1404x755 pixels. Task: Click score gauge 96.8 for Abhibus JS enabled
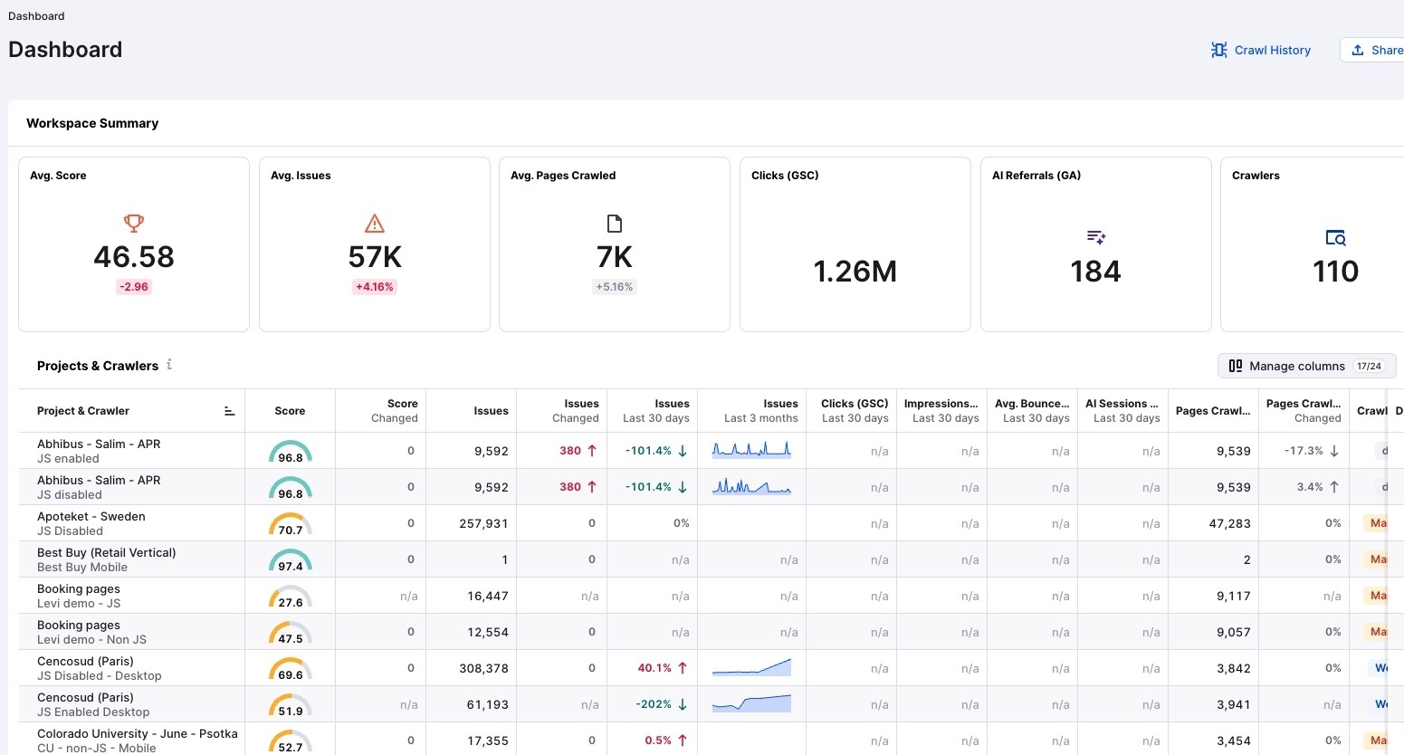pyautogui.click(x=291, y=451)
